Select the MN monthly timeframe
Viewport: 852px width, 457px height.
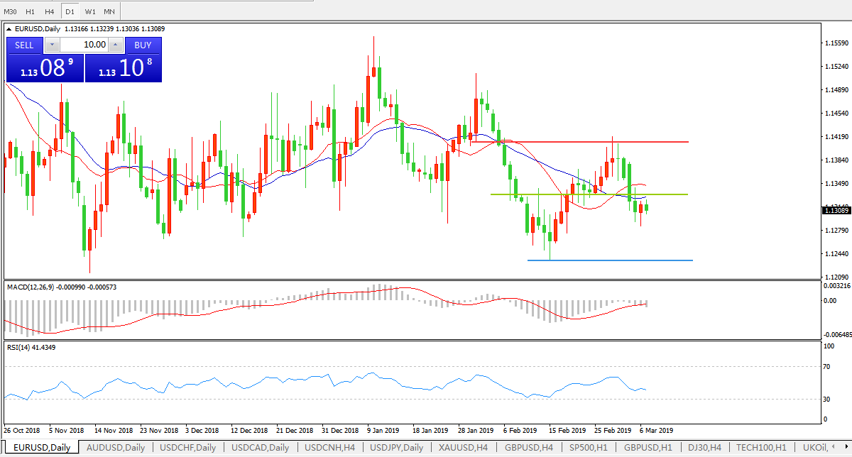(x=109, y=12)
